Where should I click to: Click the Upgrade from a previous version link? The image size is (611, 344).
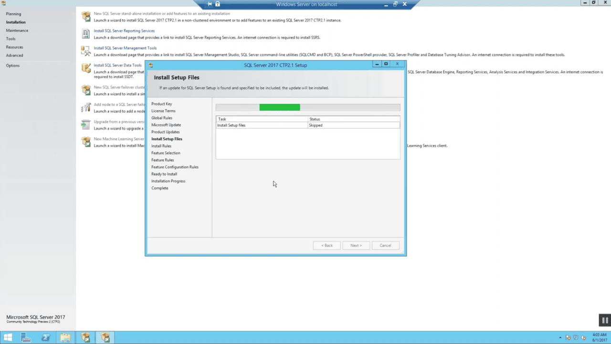click(x=119, y=122)
